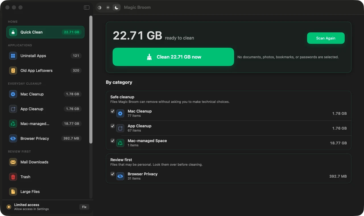Go to Old App Leftovers
This screenshot has width=364, height=216.
pyautogui.click(x=45, y=70)
